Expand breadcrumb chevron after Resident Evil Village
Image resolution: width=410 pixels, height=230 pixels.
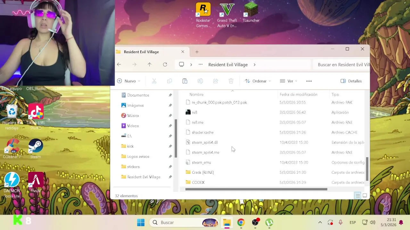[x=255, y=65]
